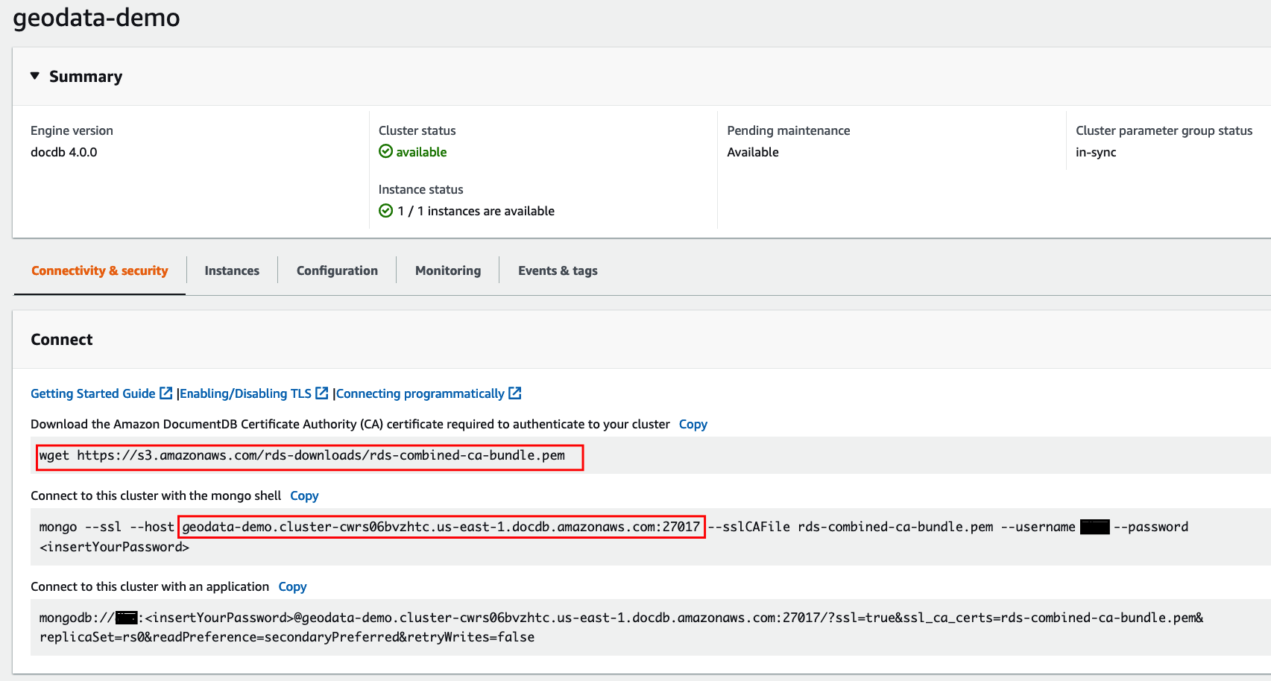Click external-link icon after Connecting programmatically
This screenshot has height=681, width=1271.
tap(515, 393)
